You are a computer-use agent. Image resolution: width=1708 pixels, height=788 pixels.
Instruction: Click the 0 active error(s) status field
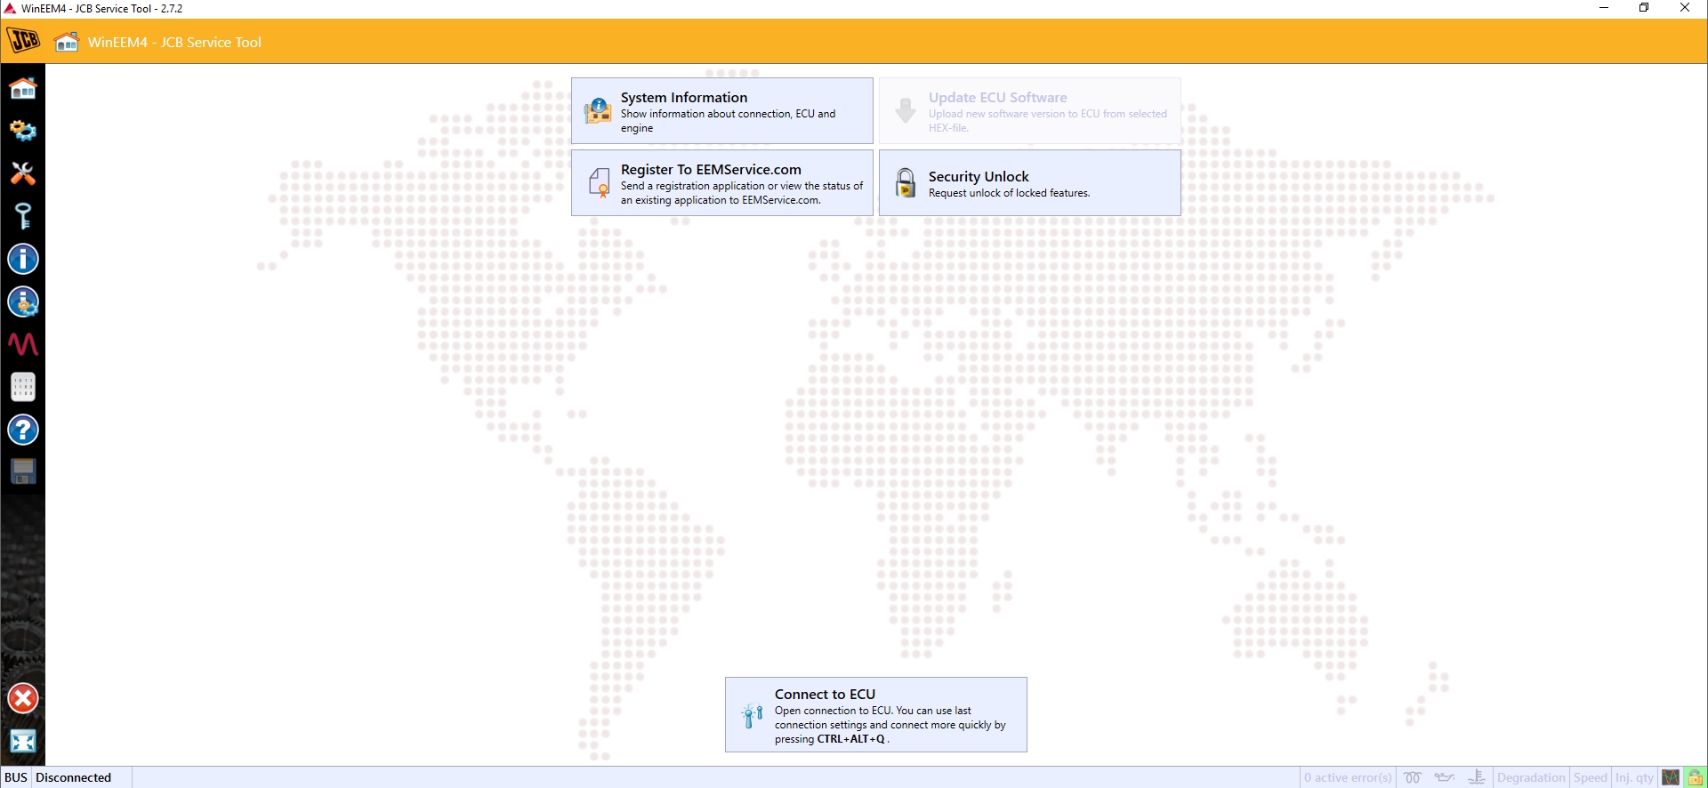1348,777
